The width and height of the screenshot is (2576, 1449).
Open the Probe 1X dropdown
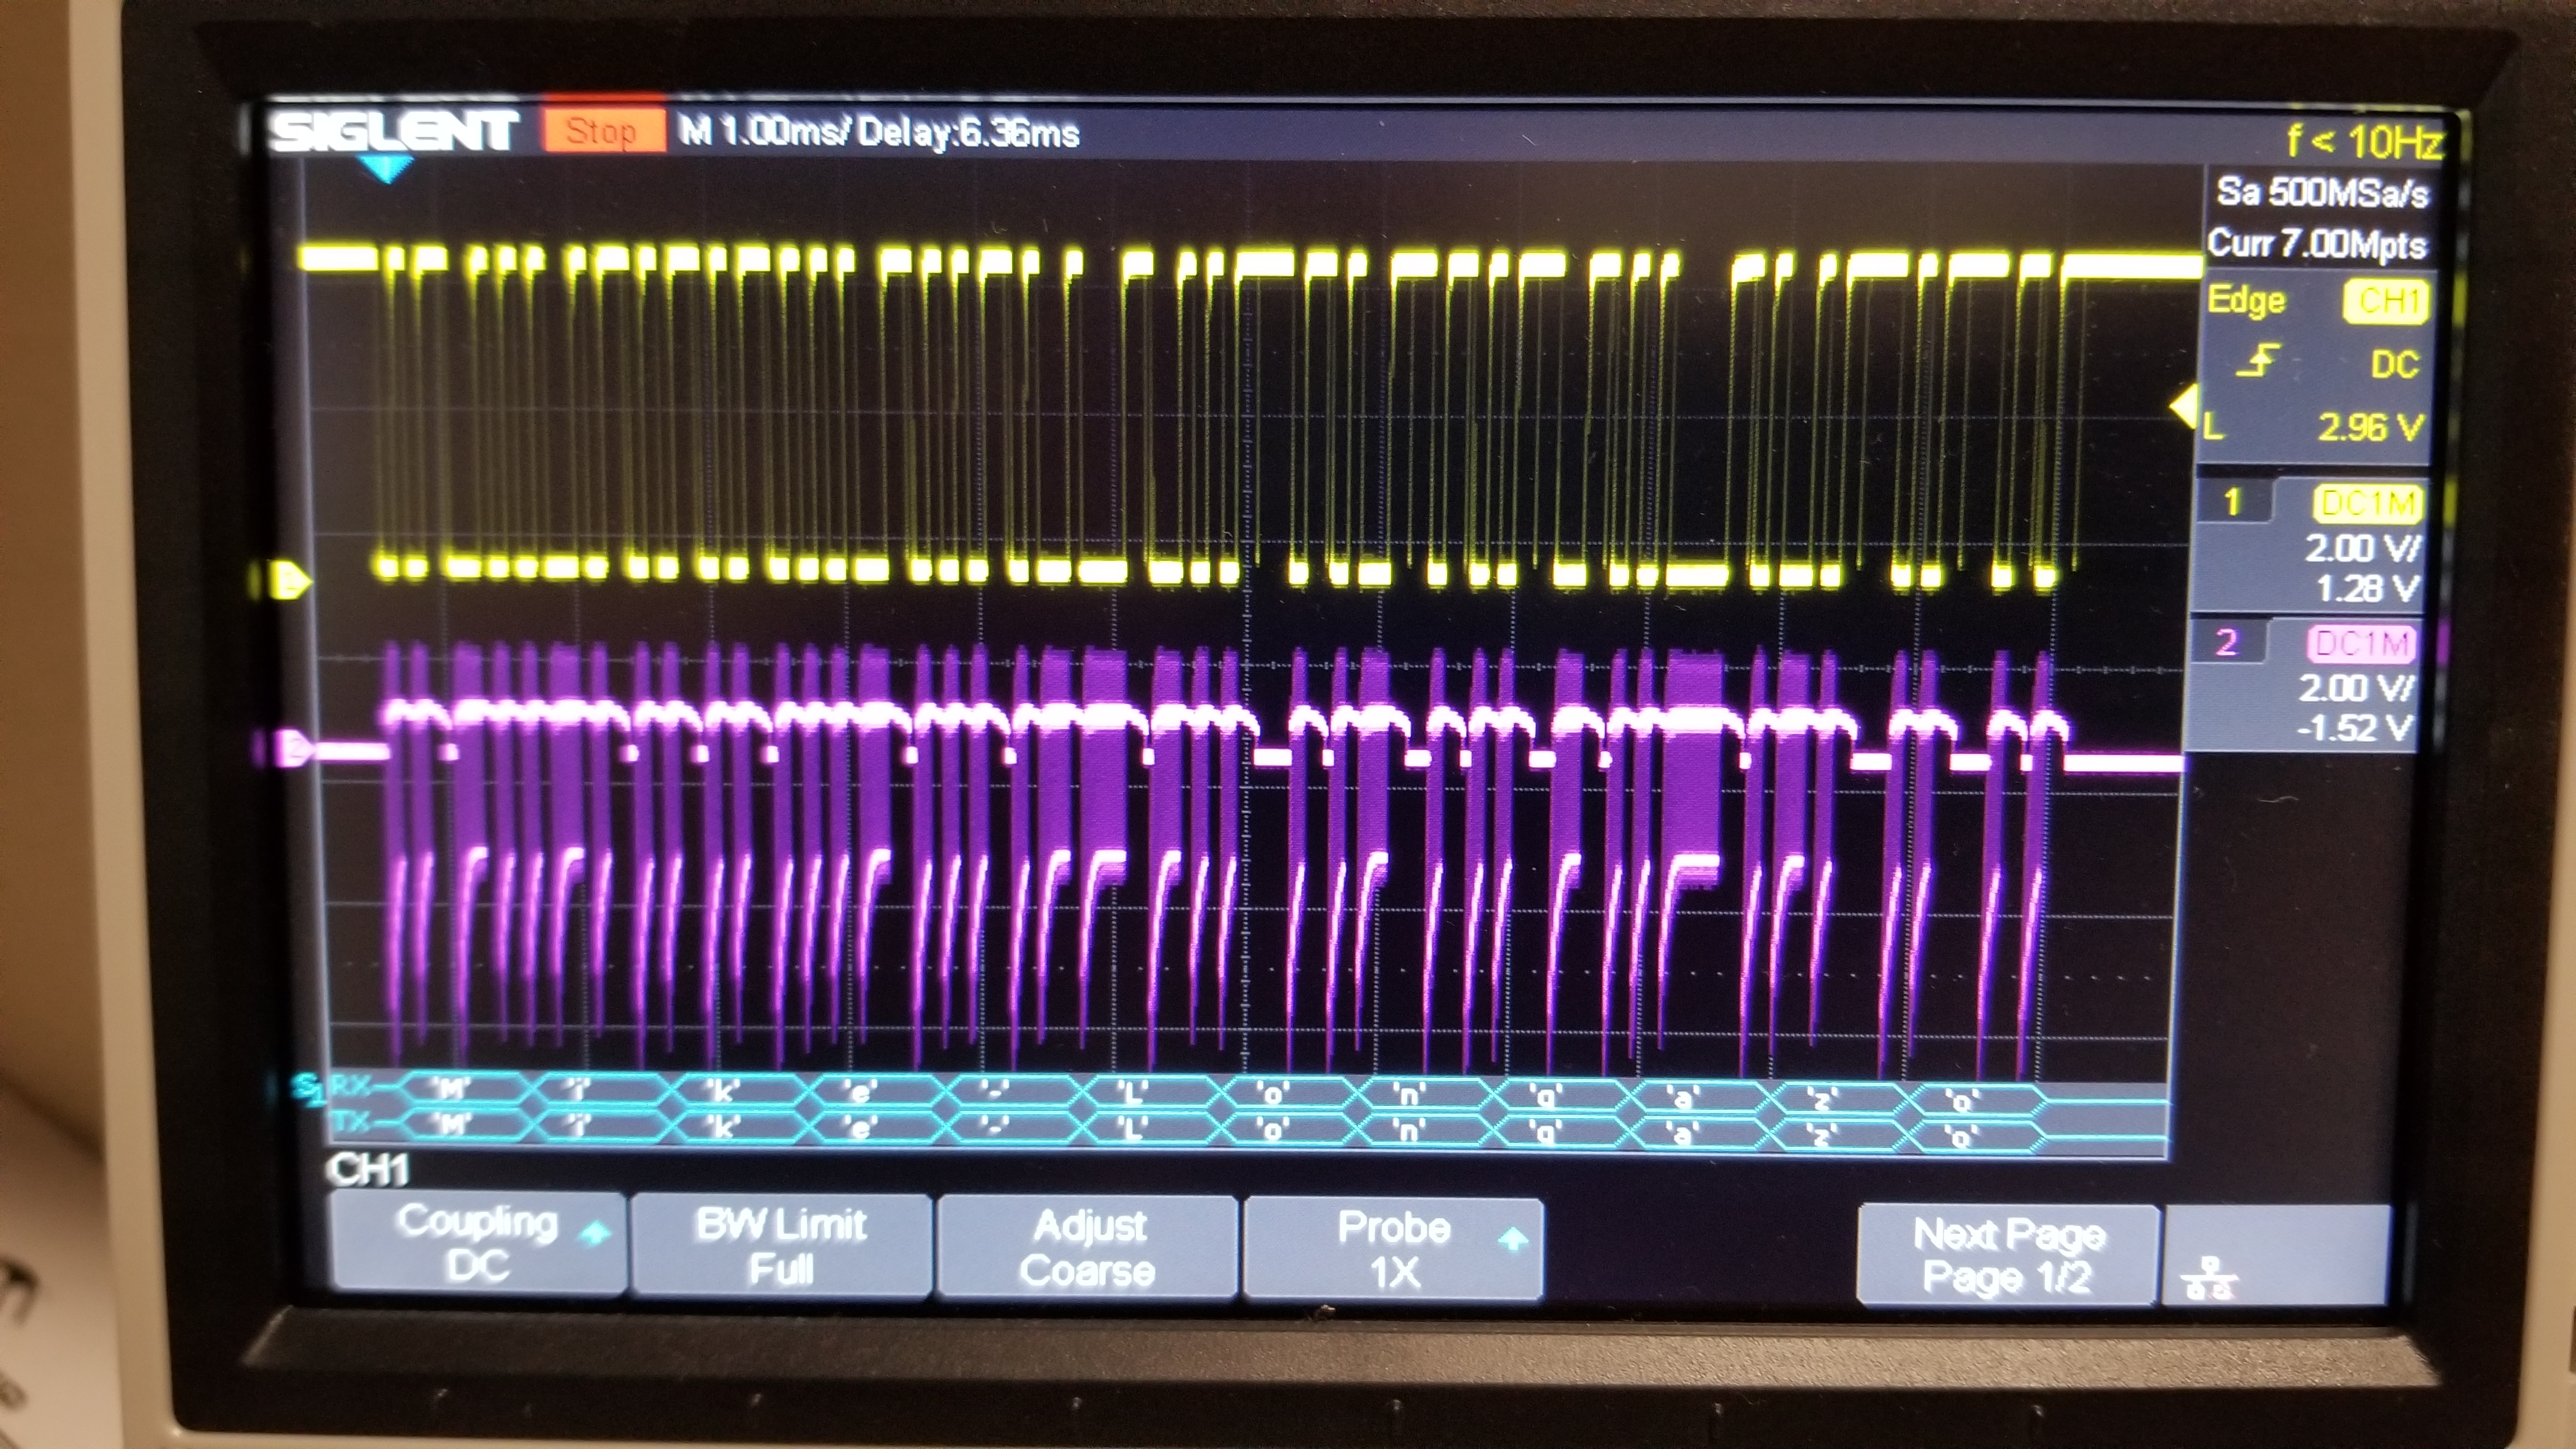1394,1249
